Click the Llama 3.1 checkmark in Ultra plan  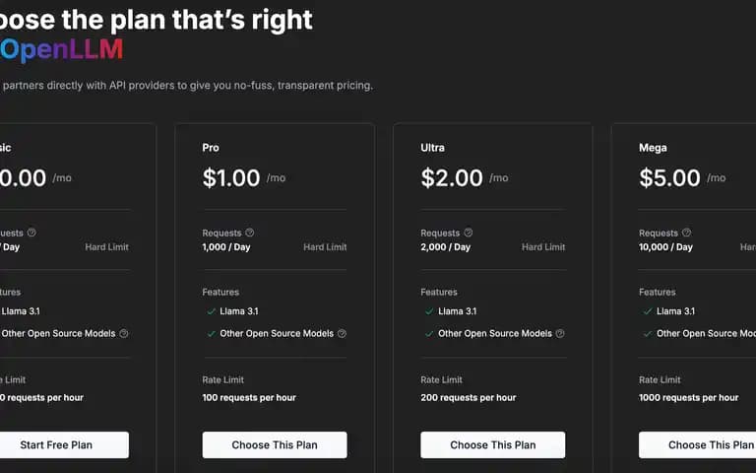pyautogui.click(x=429, y=311)
